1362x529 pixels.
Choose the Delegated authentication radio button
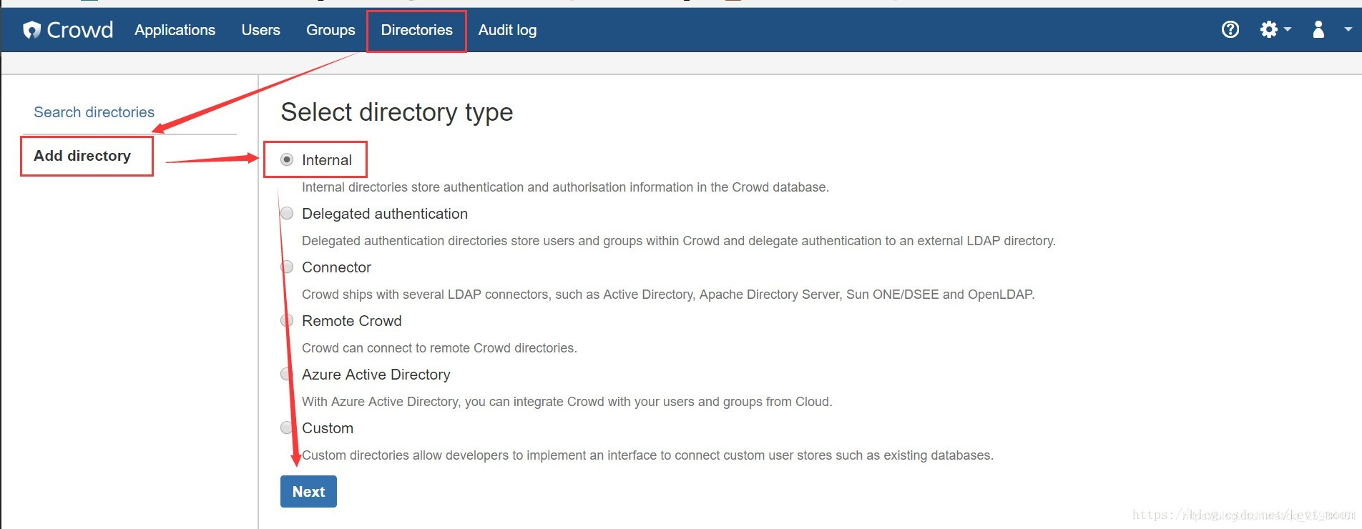287,213
